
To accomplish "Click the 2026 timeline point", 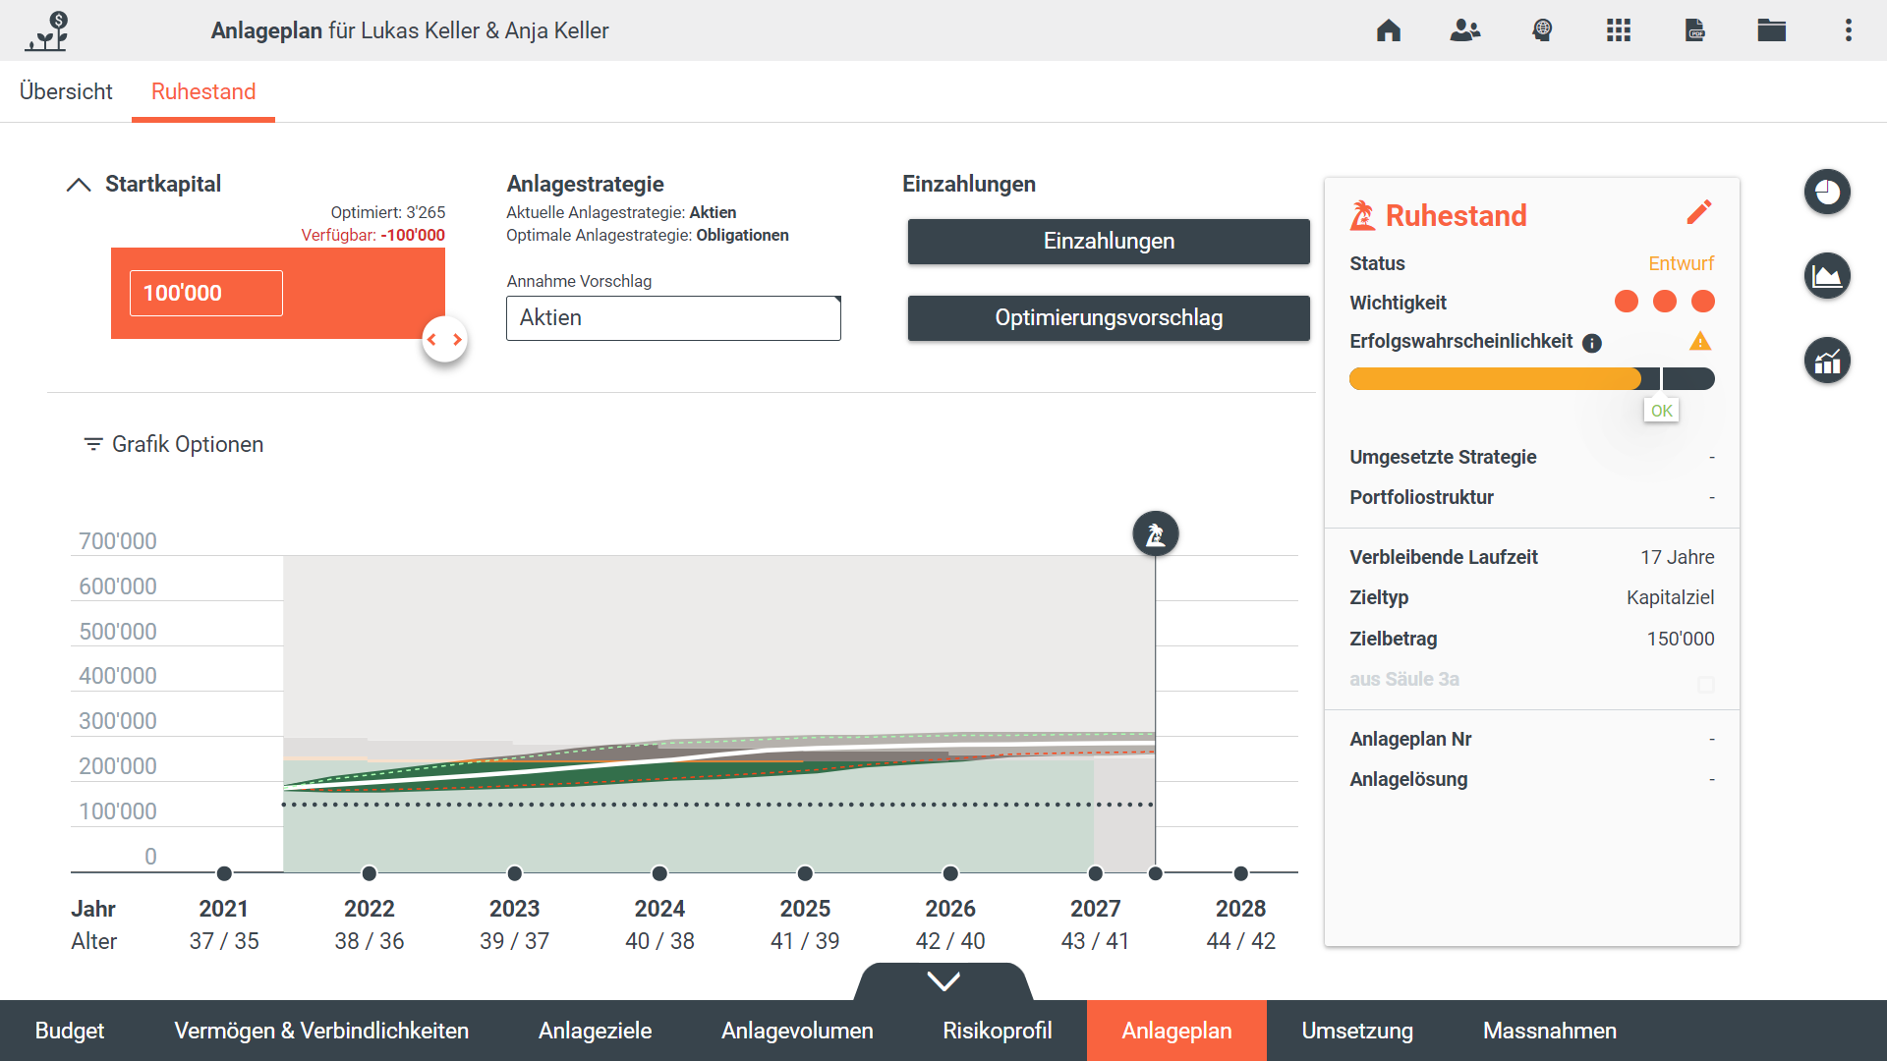I will pos(950,873).
